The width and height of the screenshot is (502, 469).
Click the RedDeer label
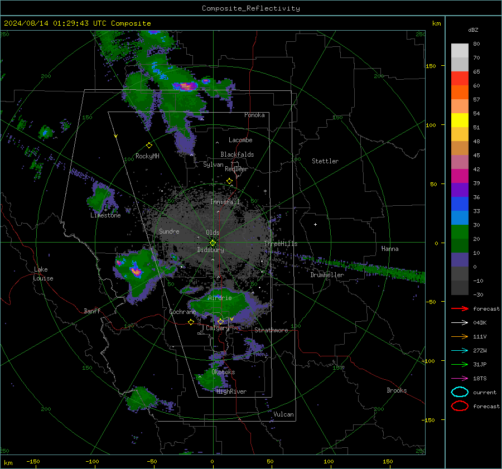tap(236, 169)
